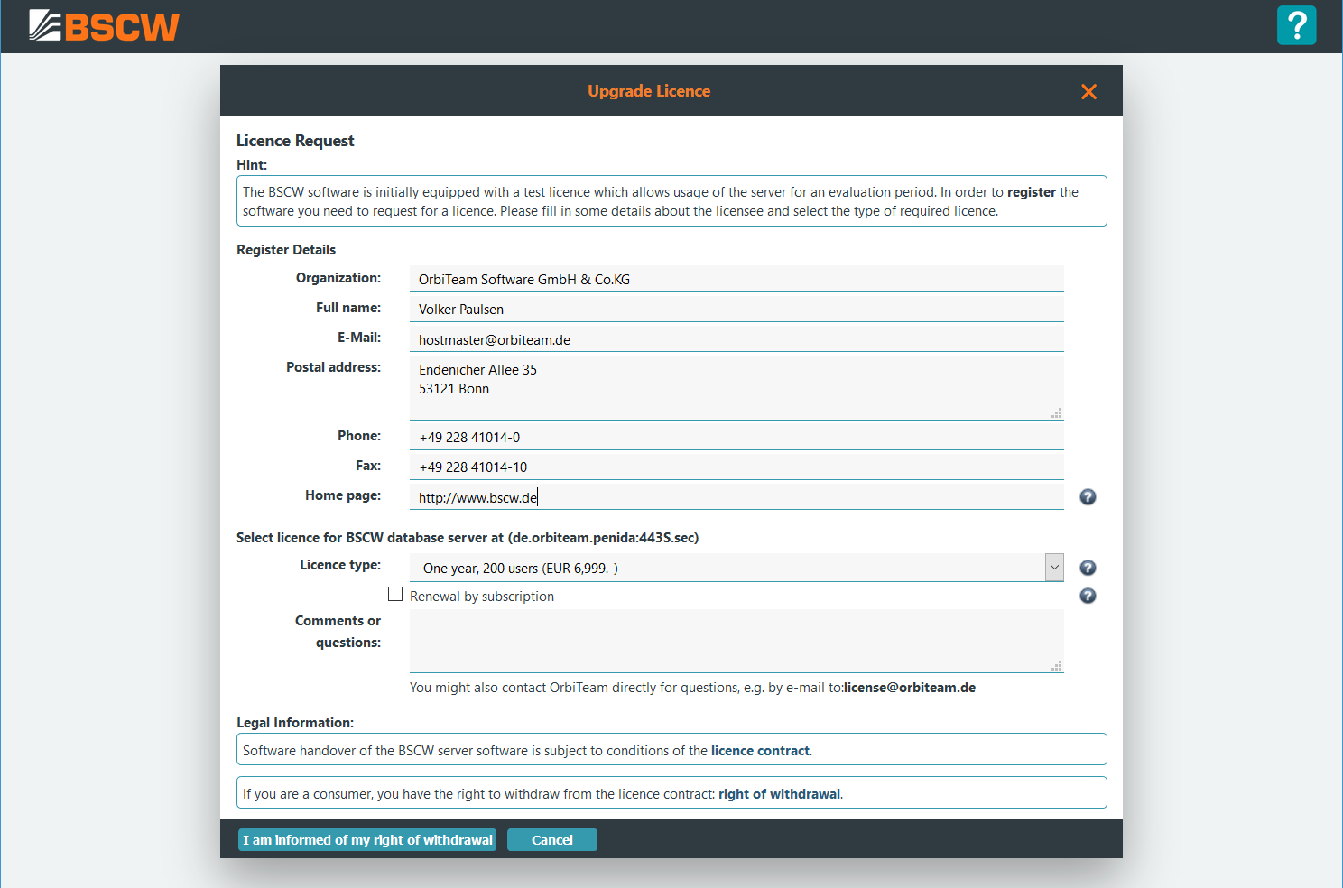Viewport: 1343px width, 888px height.
Task: Click the Select licence for BSCW database server text
Action: [468, 538]
